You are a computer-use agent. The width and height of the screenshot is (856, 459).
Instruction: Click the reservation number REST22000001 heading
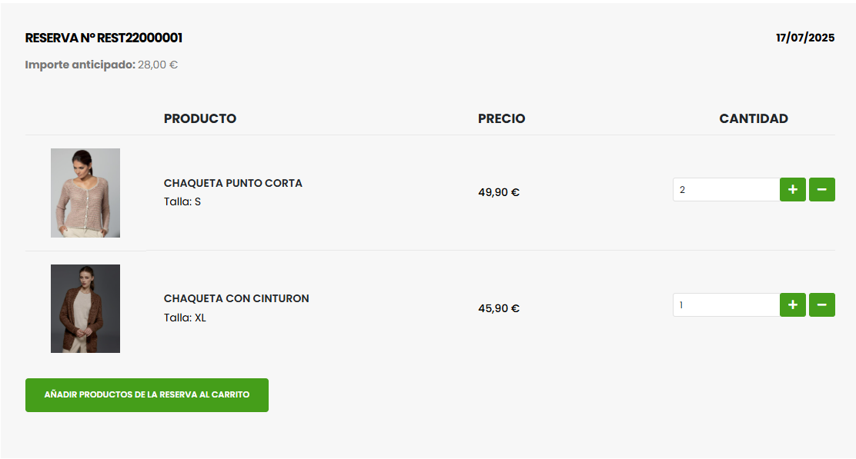tap(104, 38)
